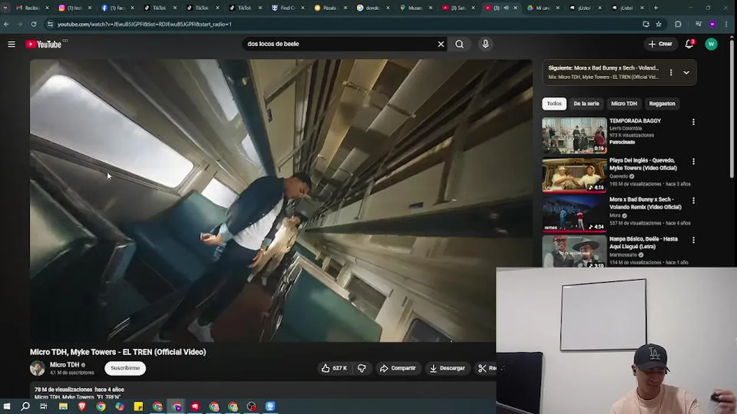The image size is (737, 414).
Task: Click the video title EL TREN (Official Video)
Action: click(118, 352)
